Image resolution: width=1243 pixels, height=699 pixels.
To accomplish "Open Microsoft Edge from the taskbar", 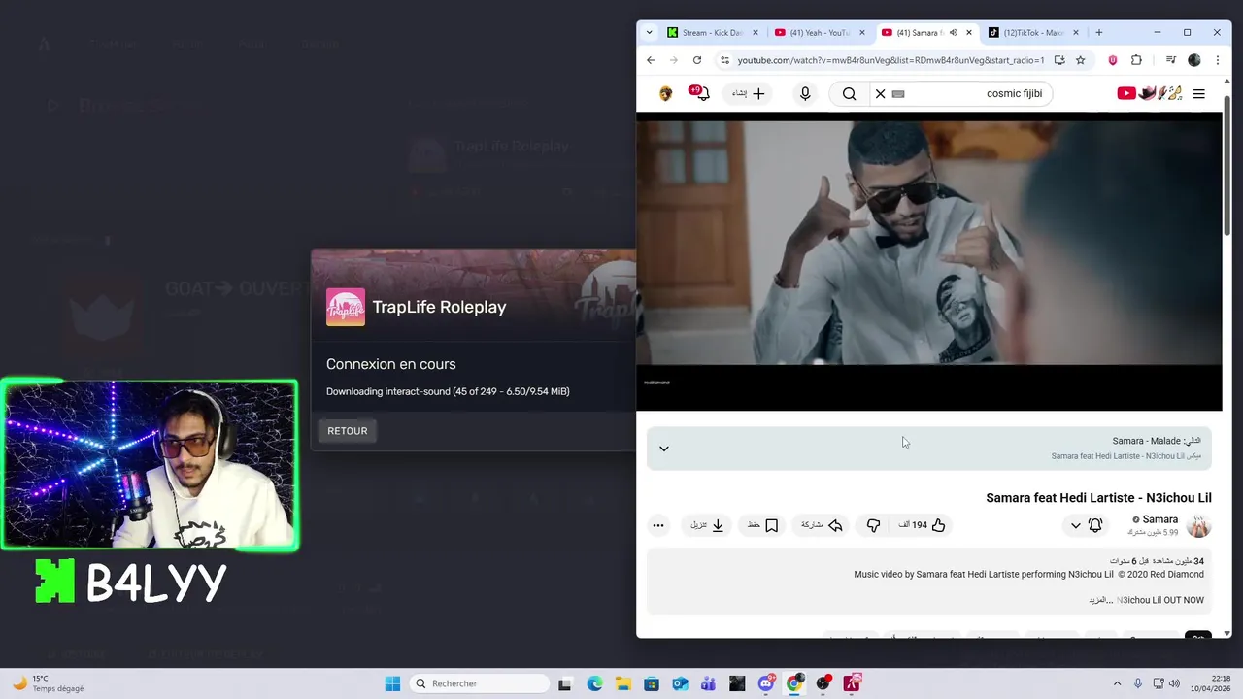I will click(594, 683).
